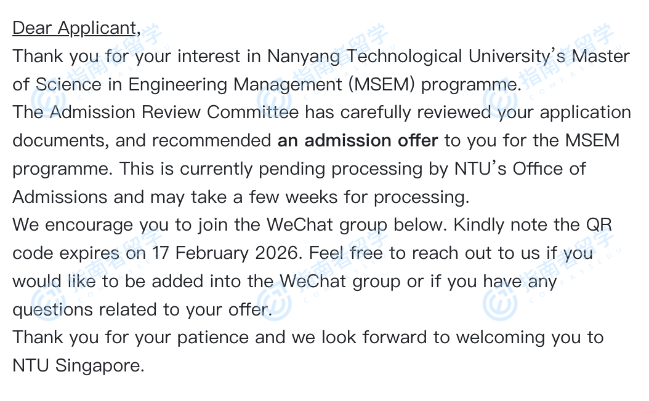649x401 pixels.
Task: Click the bold "an admission offer" text
Action: pyautogui.click(x=357, y=141)
